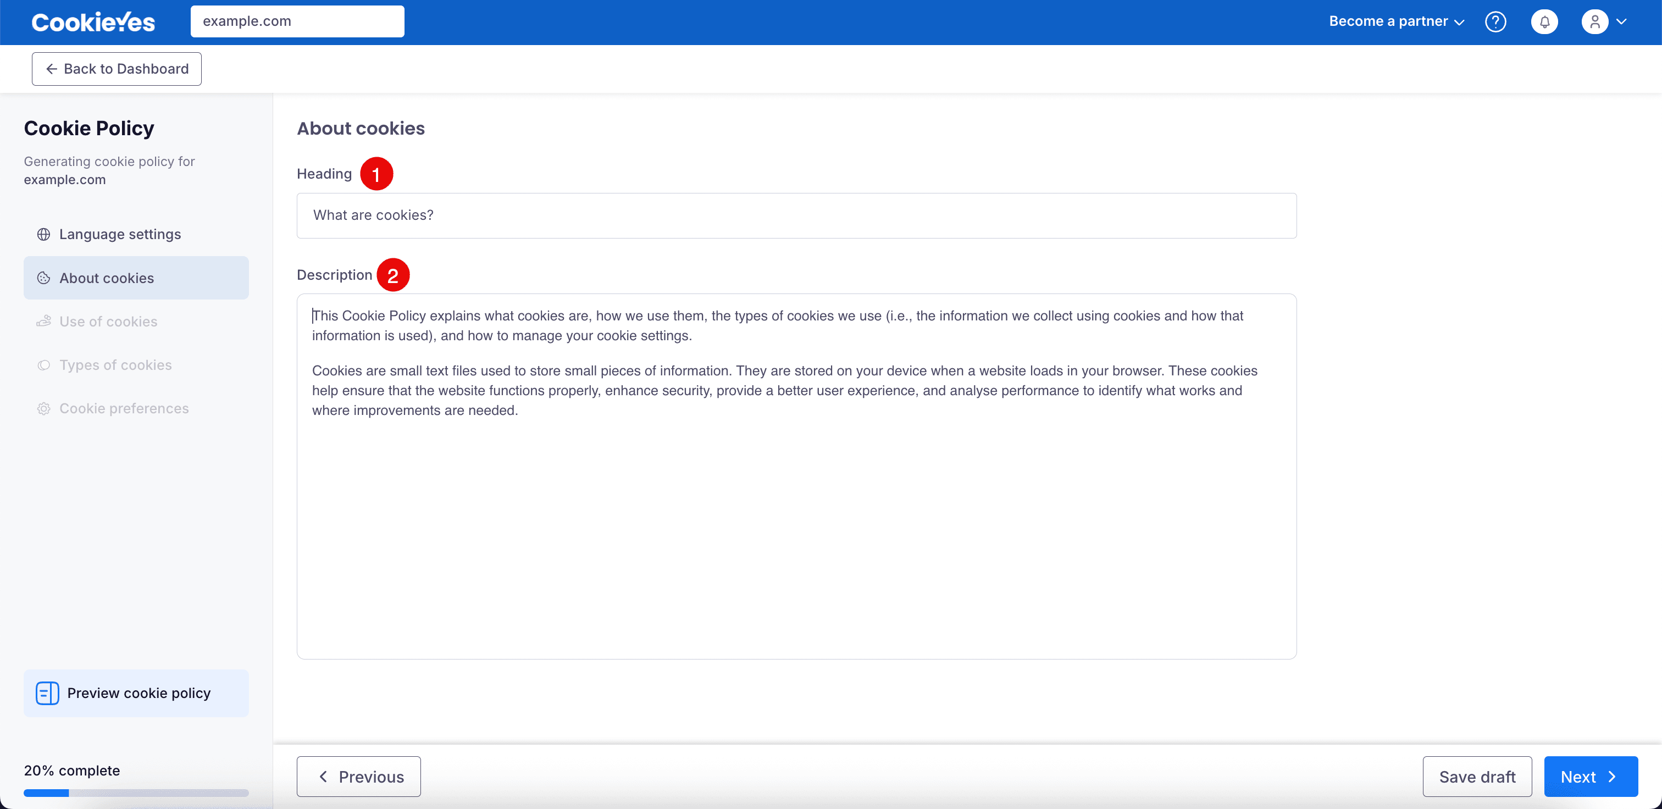Screen dimensions: 1662x809
Task: Click 'Generating cookie policy for' text
Action: (109, 161)
